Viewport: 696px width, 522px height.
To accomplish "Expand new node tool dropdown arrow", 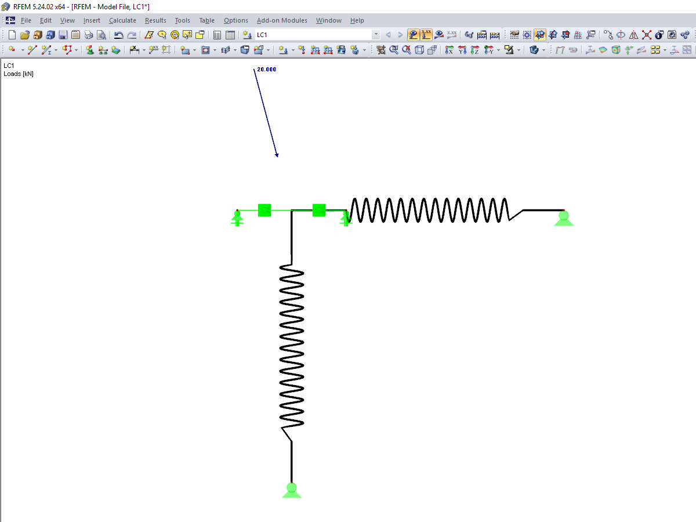I will coord(23,50).
